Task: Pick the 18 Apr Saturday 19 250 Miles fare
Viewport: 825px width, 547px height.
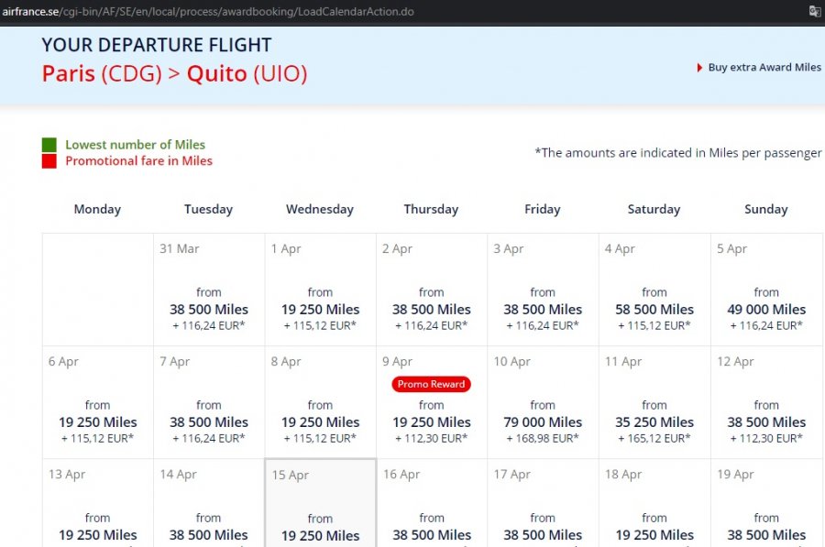Action: (654, 534)
